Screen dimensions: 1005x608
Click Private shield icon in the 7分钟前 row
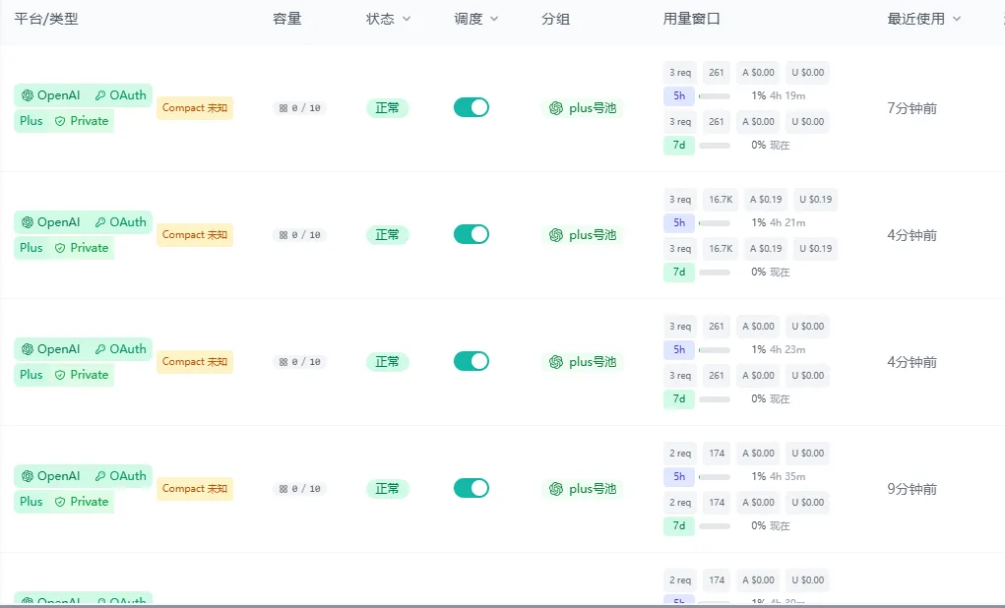tap(60, 121)
